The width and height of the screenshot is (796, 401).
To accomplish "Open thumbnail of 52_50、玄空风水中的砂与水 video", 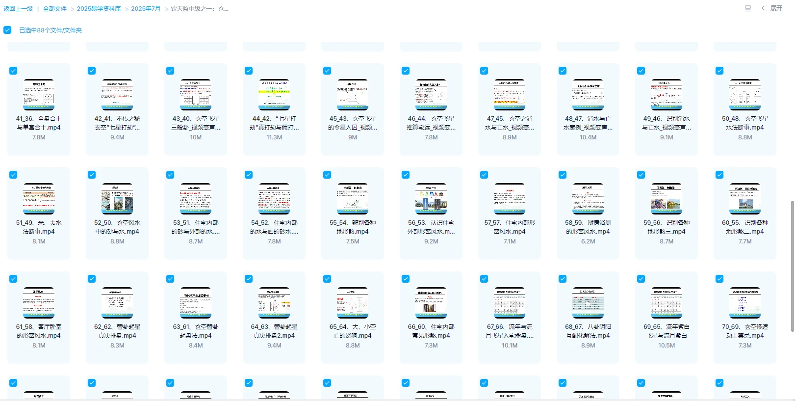I will point(117,198).
